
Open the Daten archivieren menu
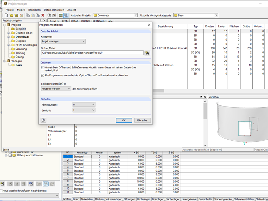point(54,10)
